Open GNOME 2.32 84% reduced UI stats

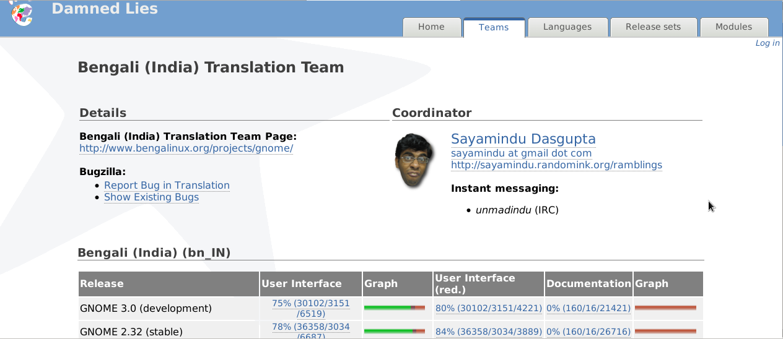tap(489, 332)
